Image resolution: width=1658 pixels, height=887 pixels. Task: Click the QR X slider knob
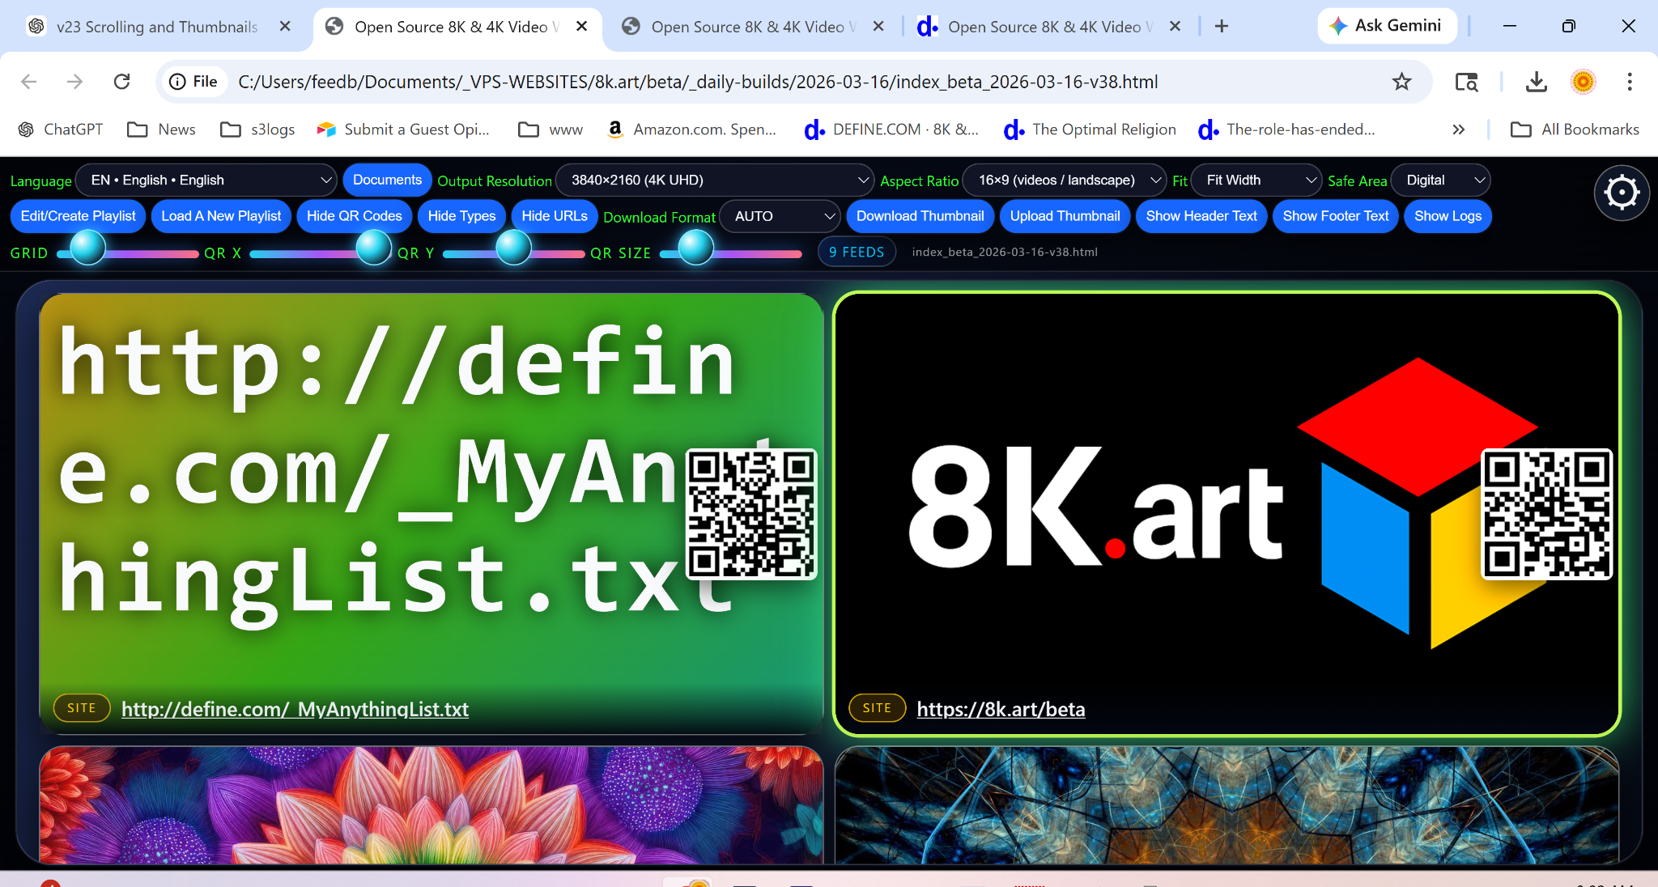pos(374,248)
